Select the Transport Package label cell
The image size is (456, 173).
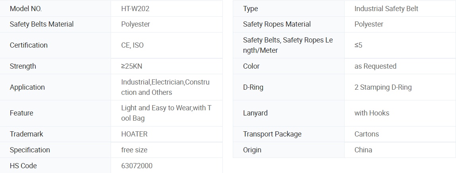click(288, 134)
